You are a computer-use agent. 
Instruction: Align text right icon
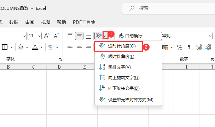point(88,47)
